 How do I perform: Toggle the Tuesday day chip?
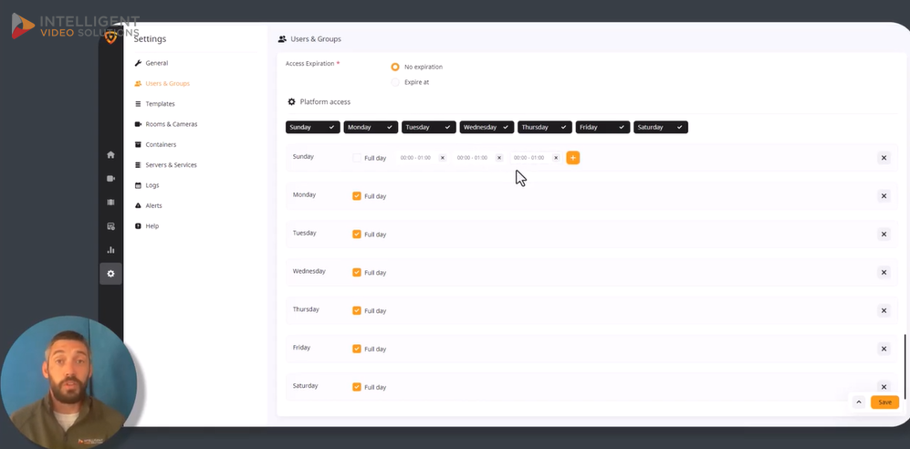tap(429, 127)
